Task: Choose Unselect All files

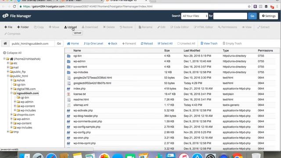Action: tap(186, 43)
